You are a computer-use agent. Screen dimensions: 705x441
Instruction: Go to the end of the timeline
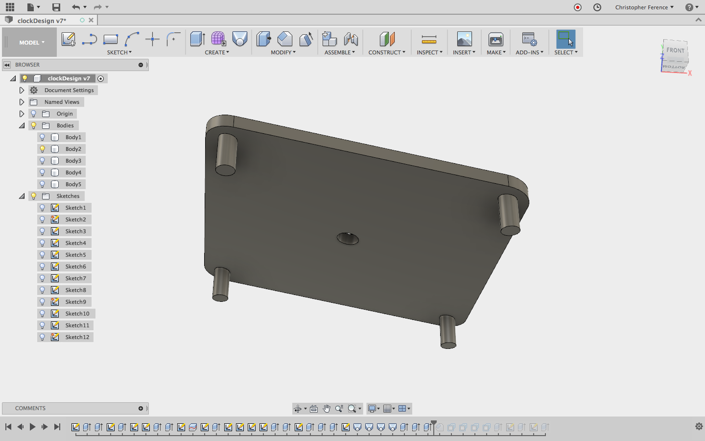pos(57,427)
